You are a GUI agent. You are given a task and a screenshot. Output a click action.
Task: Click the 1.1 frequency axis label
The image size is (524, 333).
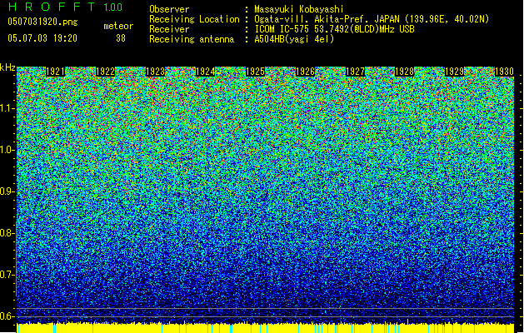(7, 109)
